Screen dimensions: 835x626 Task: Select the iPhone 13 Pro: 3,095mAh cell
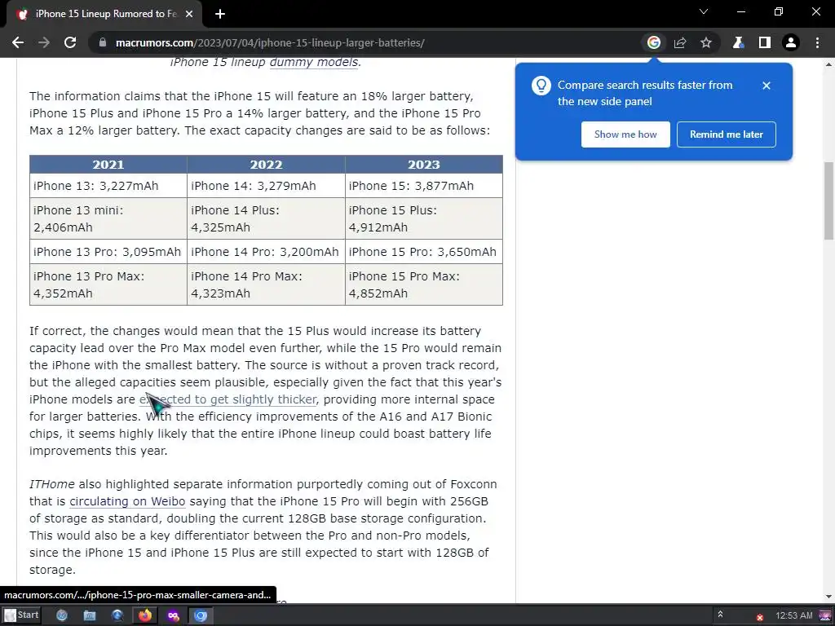[x=108, y=252]
